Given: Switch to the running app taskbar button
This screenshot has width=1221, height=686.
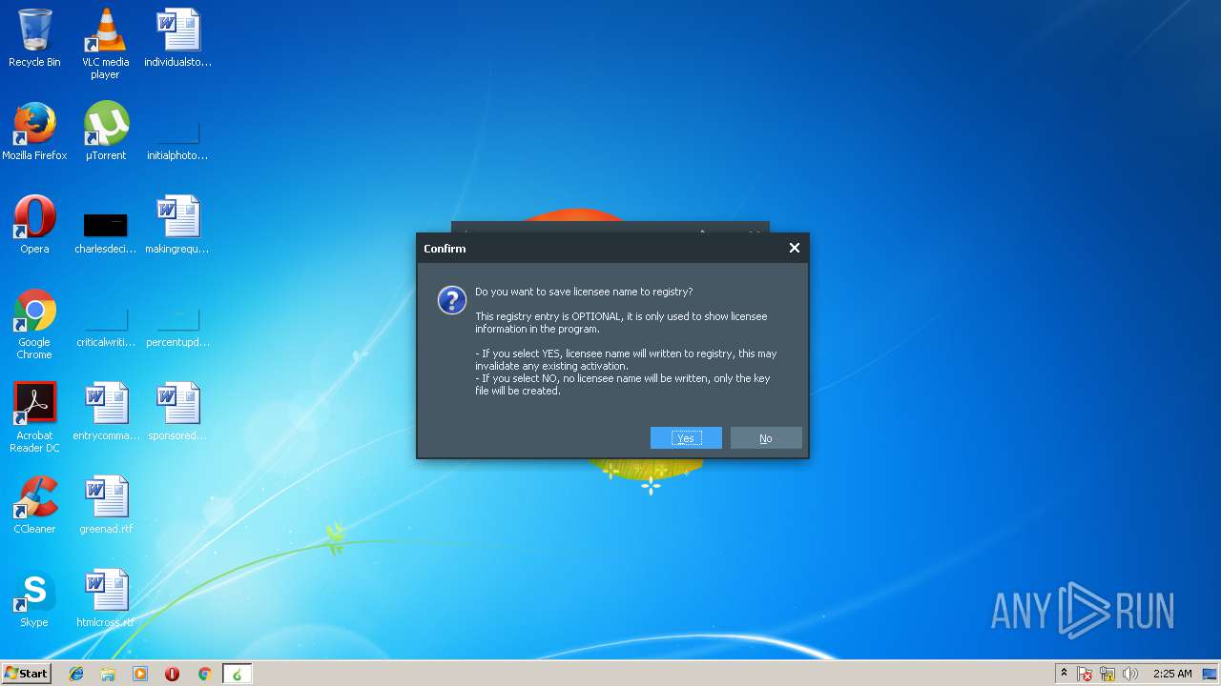Looking at the screenshot, I should point(237,674).
